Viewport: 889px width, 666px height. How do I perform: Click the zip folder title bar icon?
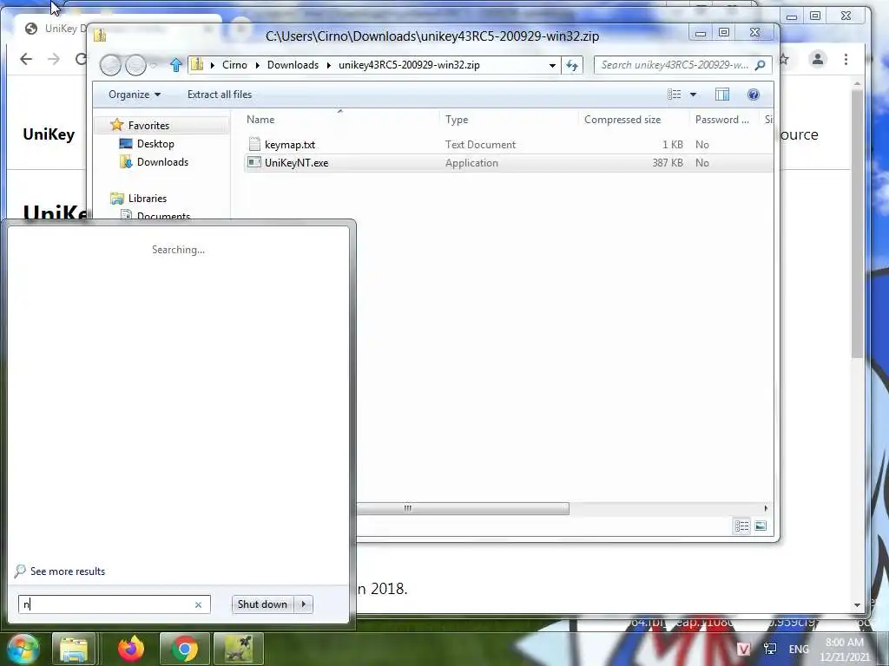[x=101, y=36]
